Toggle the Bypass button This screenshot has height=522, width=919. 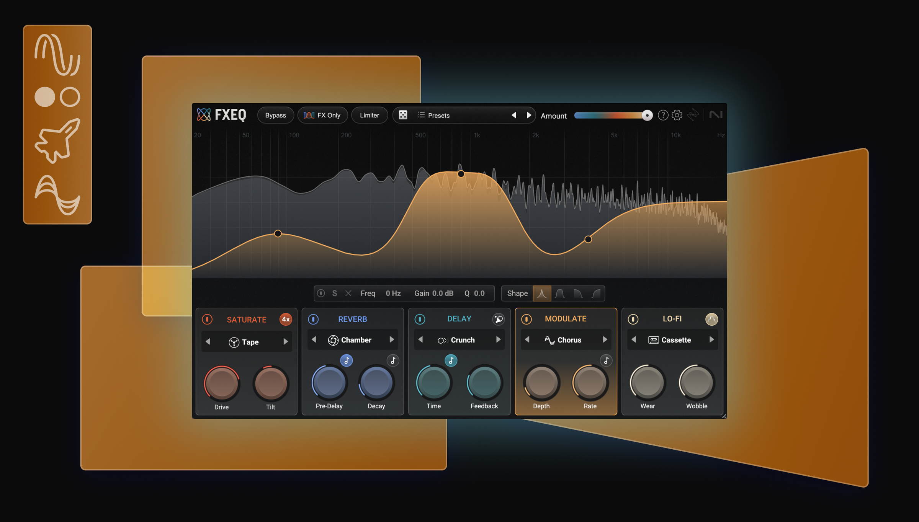click(x=276, y=115)
